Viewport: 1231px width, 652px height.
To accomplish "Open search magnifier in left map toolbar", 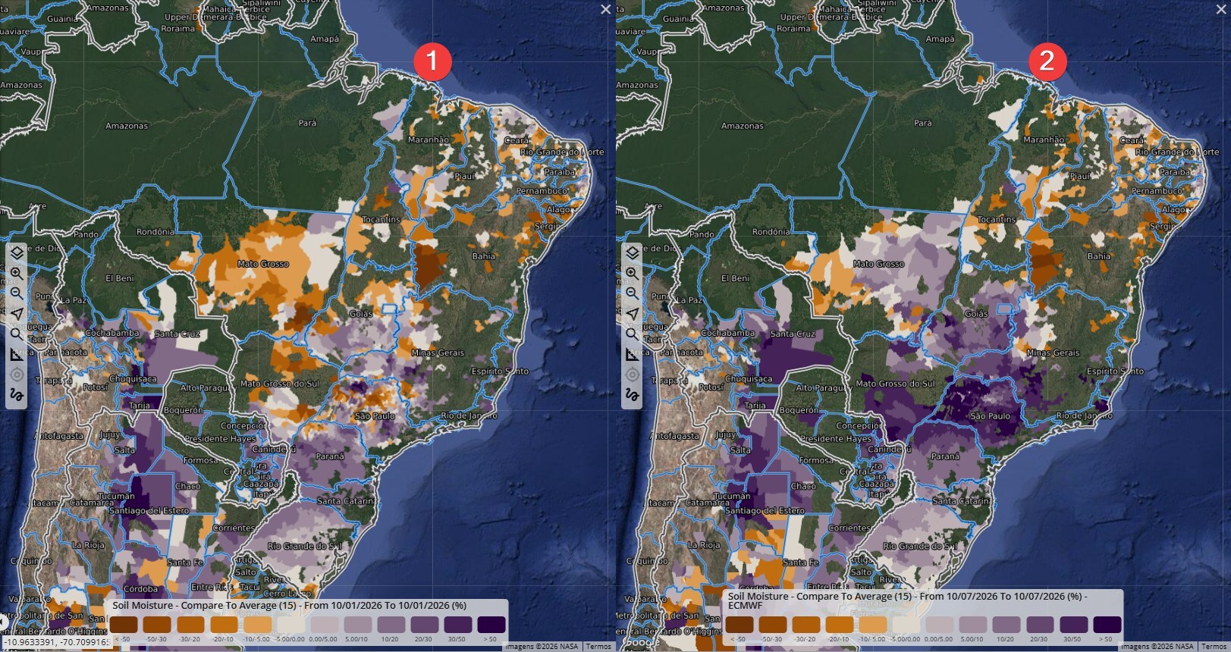I will click(x=16, y=334).
